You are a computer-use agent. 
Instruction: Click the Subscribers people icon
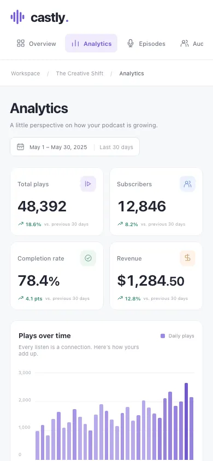point(187,184)
